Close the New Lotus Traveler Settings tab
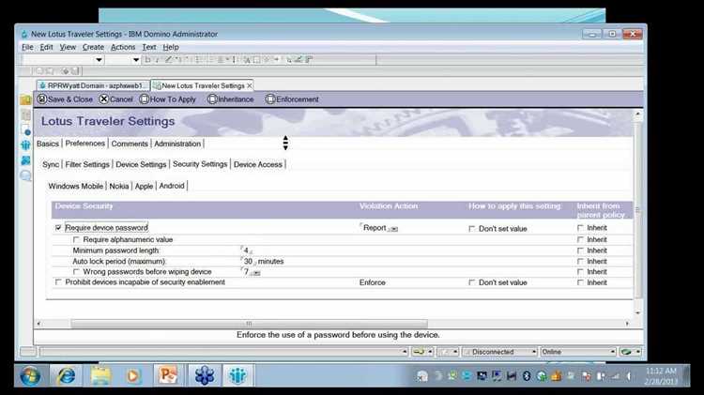This screenshot has width=704, height=395. pos(249,84)
